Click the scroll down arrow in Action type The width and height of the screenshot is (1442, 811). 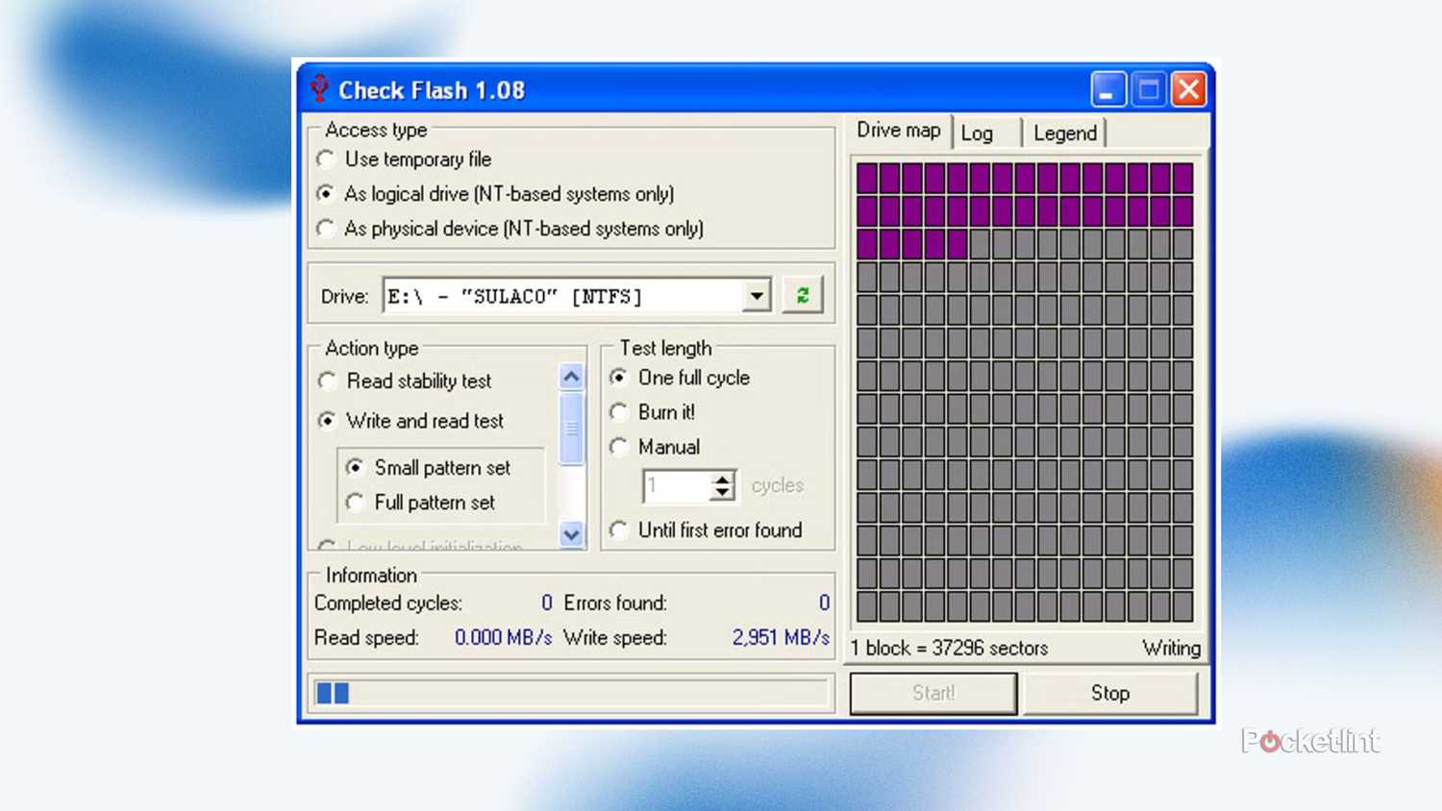coord(571,534)
